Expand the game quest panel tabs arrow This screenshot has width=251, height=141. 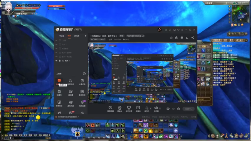coord(246,40)
